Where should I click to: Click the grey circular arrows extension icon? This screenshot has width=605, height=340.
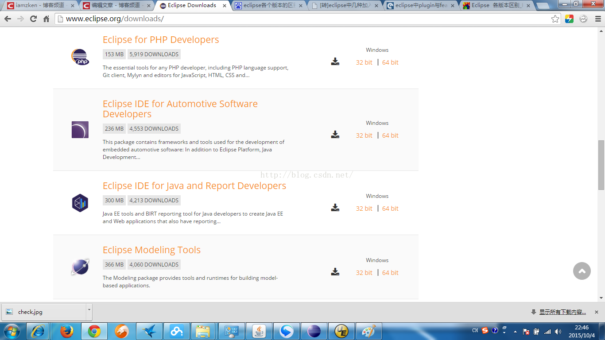tap(583, 19)
